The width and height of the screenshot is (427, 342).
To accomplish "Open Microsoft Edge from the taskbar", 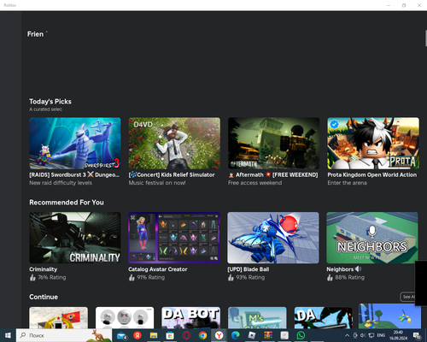I will pos(236,335).
